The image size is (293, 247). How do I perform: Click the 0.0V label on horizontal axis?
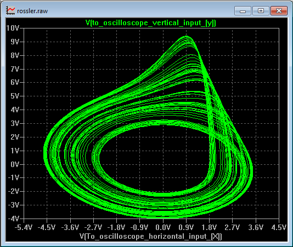coord(163,227)
